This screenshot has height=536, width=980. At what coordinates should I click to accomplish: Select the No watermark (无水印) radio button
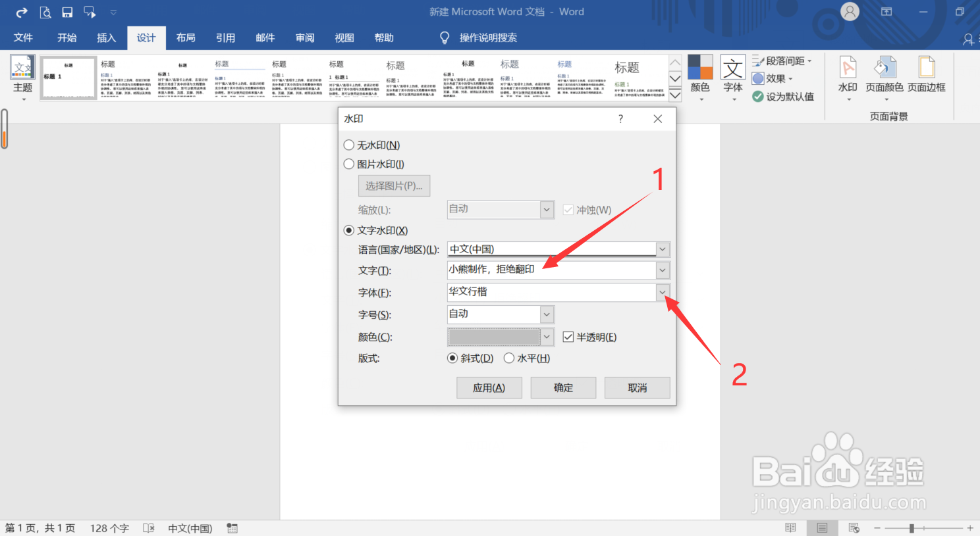pyautogui.click(x=349, y=145)
